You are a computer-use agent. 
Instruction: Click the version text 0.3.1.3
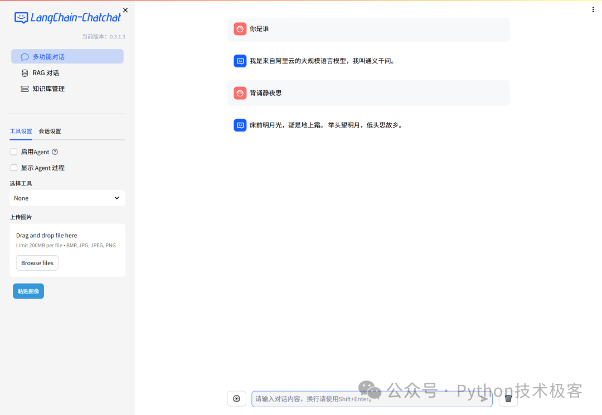tap(118, 37)
